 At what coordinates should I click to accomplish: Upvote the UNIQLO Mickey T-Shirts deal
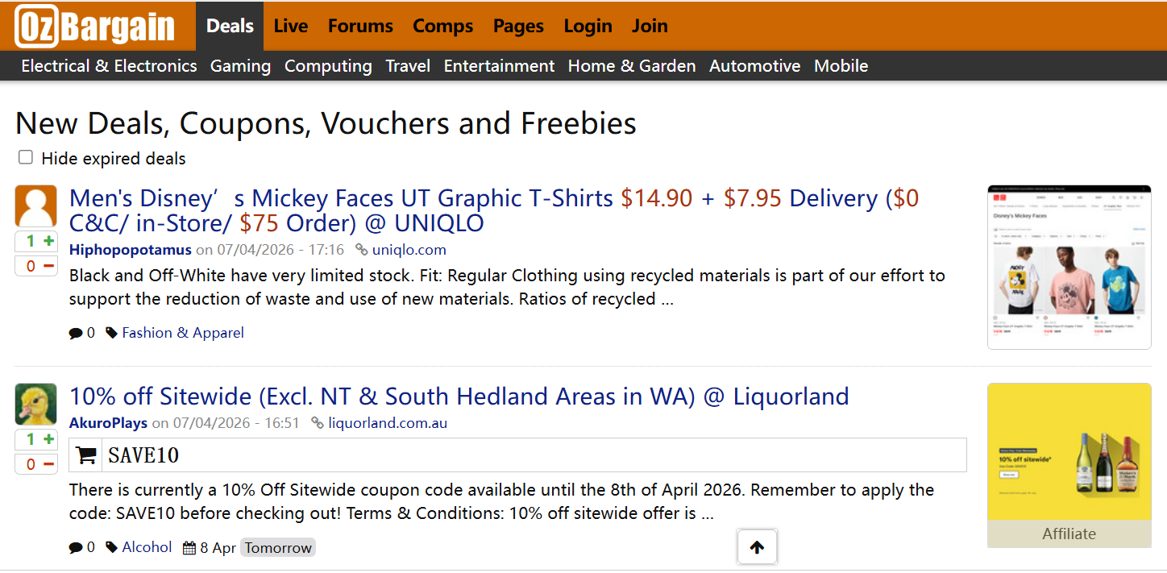48,241
